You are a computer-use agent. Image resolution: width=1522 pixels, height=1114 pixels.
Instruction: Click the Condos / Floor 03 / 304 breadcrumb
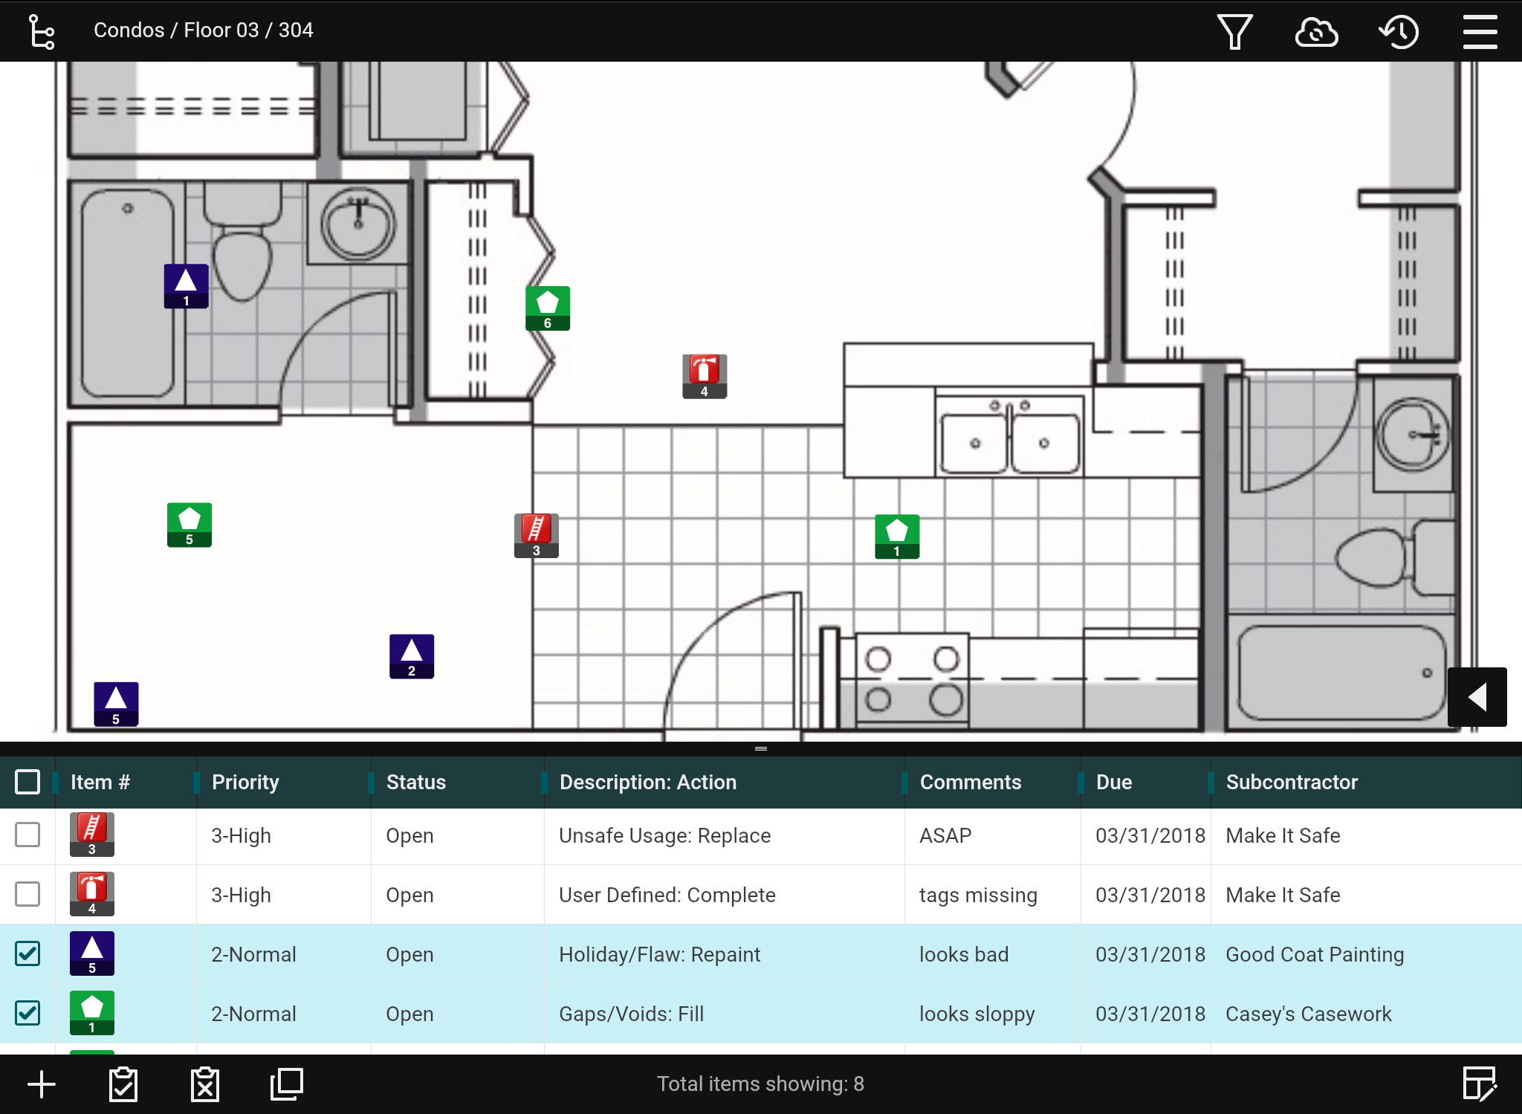pos(203,30)
